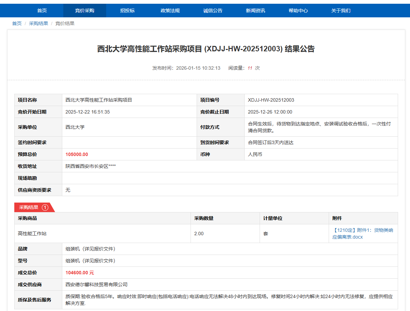The height and width of the screenshot is (311, 410).
Task: Click the announcement title heading
Action: 206,49
